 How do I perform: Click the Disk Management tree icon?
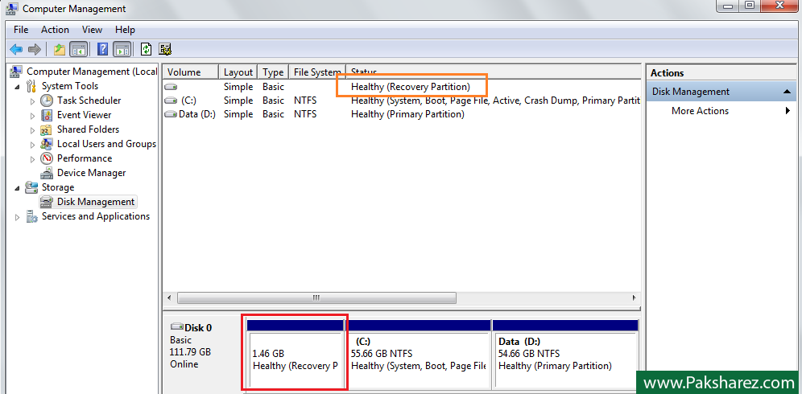pos(47,202)
